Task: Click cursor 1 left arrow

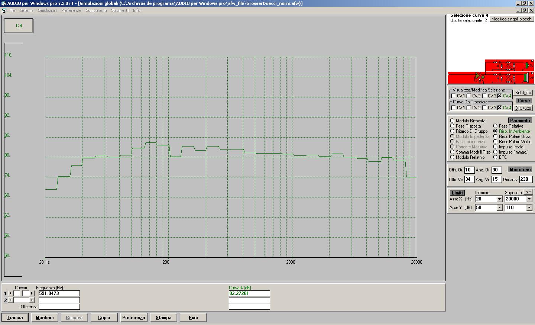Action: 10,293
